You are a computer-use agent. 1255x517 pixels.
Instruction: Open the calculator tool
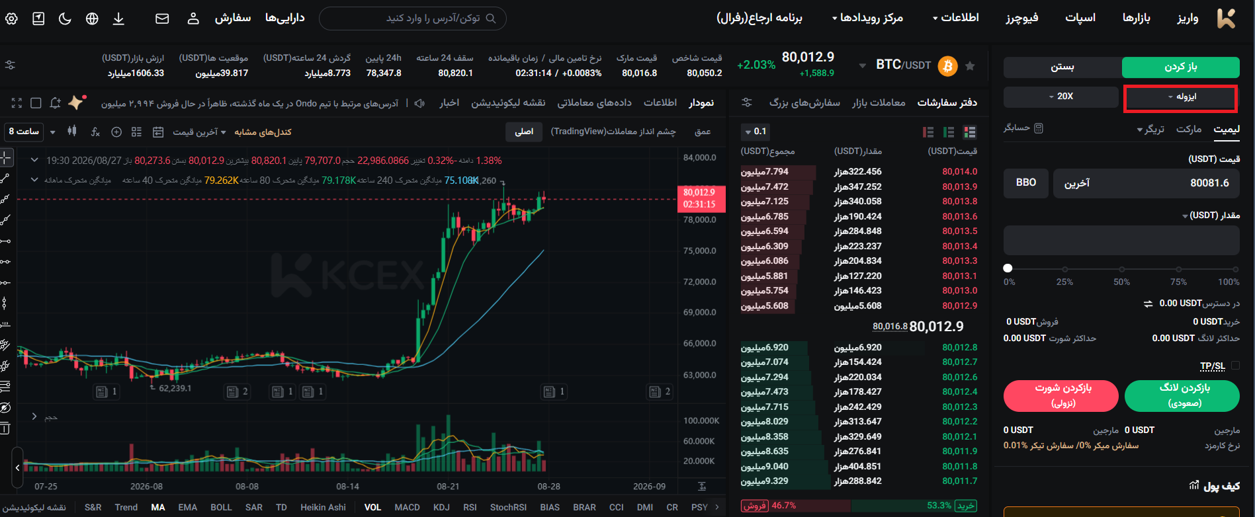[1023, 128]
